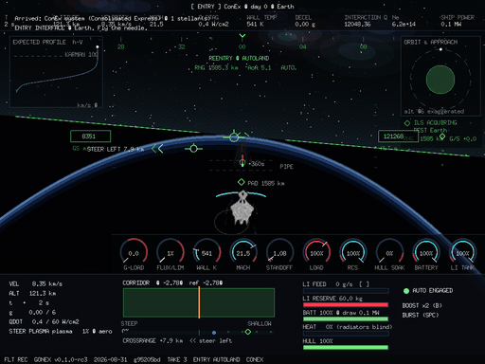Click the empty HEAT bar

click(346, 334)
